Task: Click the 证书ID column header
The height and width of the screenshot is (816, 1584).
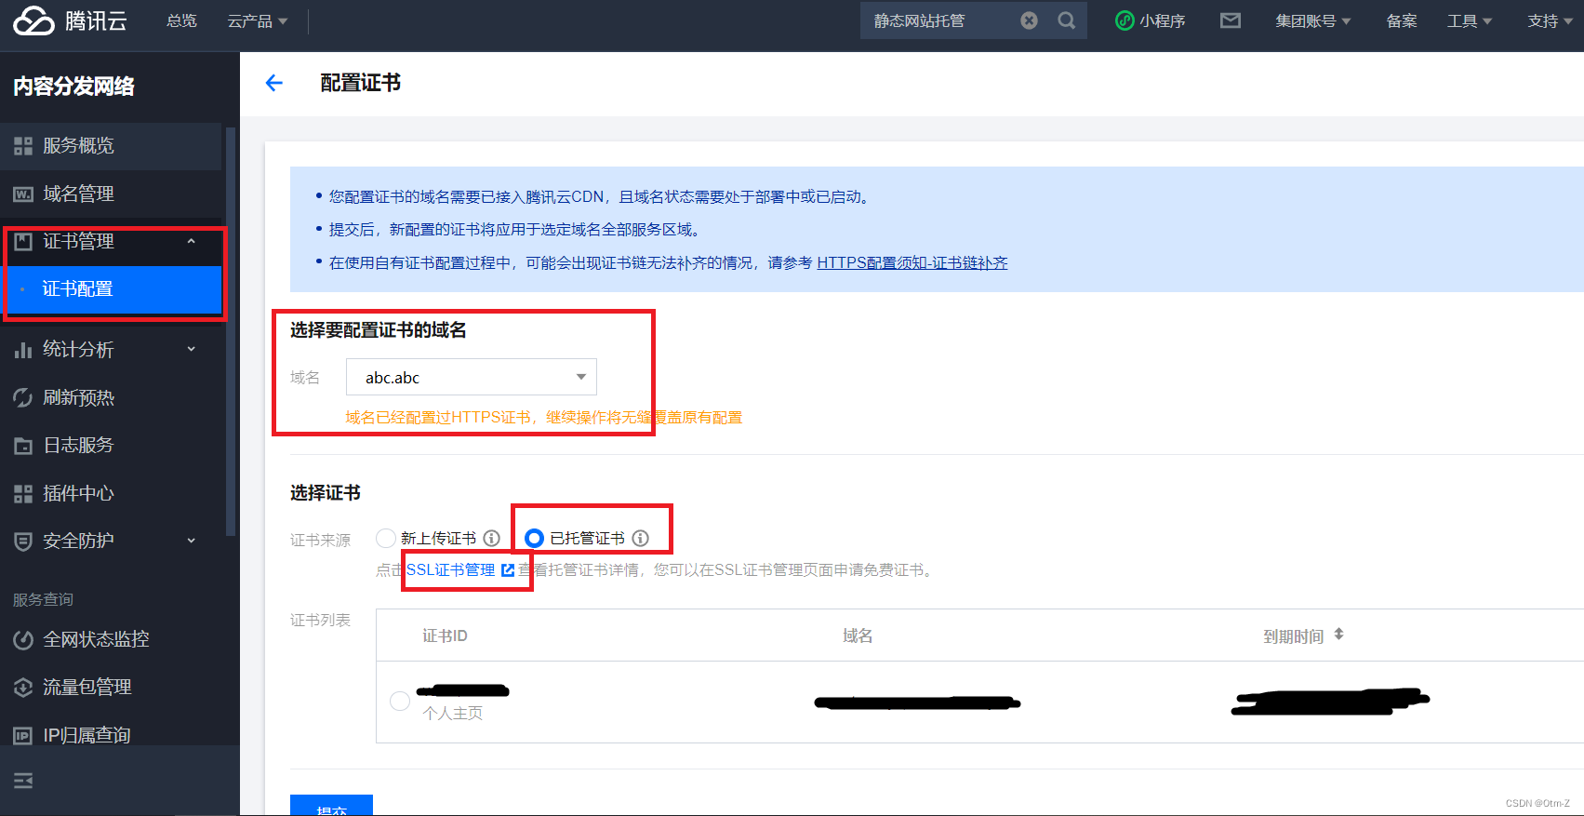Action: [x=445, y=635]
